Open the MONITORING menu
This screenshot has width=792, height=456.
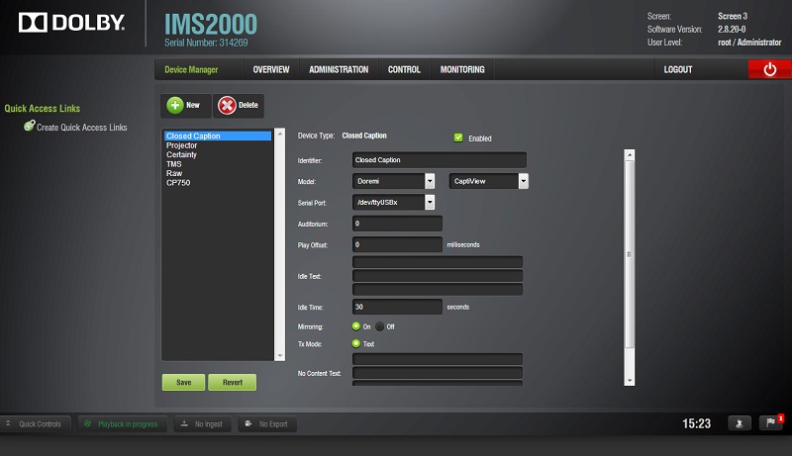pyautogui.click(x=462, y=69)
